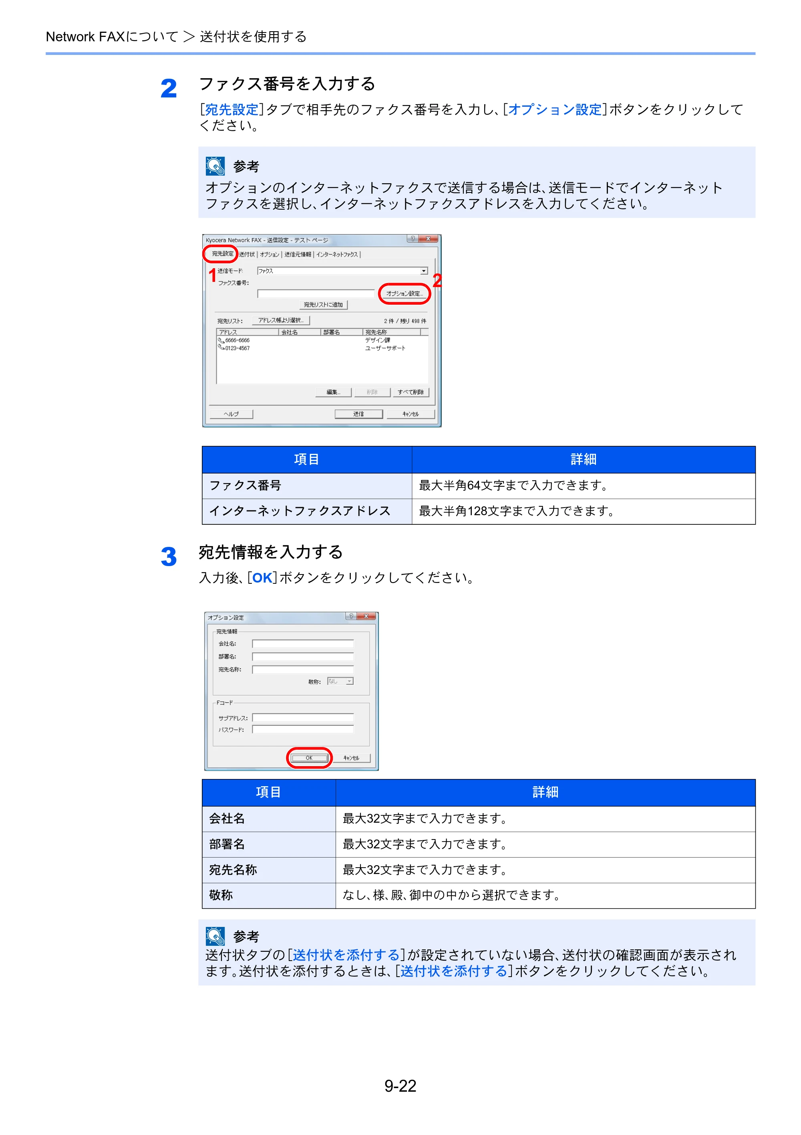The width and height of the screenshot is (801, 1135).
Task: Click the blue オプション設定 link in step 2
Action: click(x=555, y=110)
